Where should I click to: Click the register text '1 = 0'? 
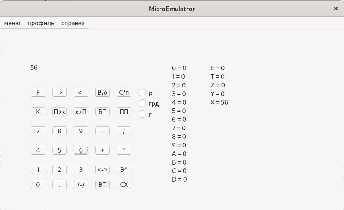178,77
